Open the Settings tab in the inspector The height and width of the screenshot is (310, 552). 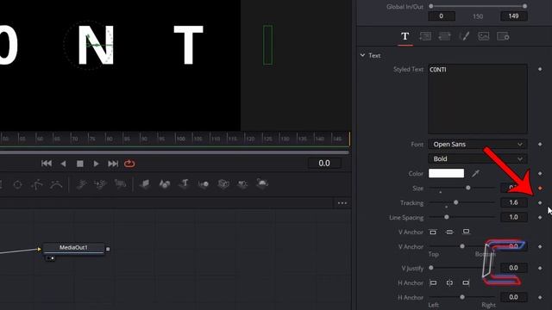tap(503, 36)
